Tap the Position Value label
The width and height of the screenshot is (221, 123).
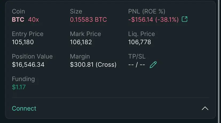point(32,56)
